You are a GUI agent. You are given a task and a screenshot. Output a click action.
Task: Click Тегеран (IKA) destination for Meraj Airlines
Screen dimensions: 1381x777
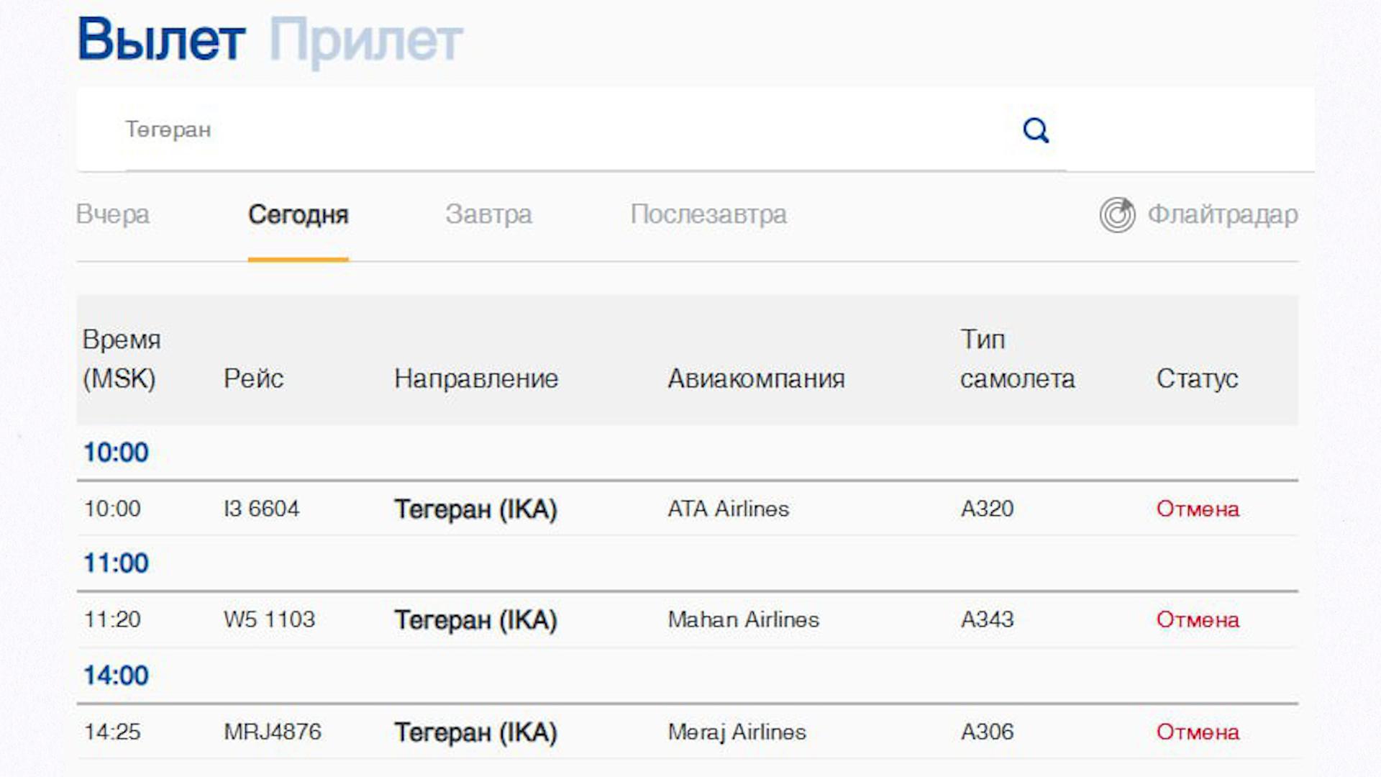point(475,732)
